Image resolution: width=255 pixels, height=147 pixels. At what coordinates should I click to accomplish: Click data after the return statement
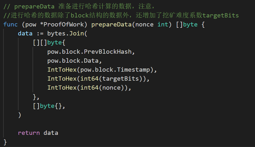tap(51, 133)
